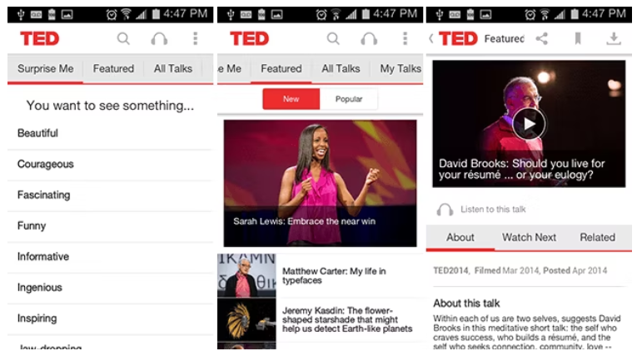Choose Beautiful from the list
The width and height of the screenshot is (642, 361).
[x=111, y=133]
